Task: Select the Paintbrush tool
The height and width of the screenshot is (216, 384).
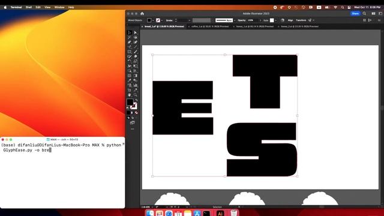Action: [136, 52]
